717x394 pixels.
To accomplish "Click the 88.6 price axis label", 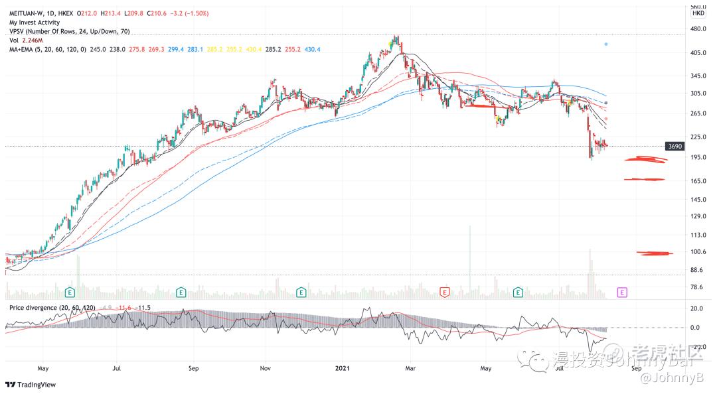I will pos(696,270).
